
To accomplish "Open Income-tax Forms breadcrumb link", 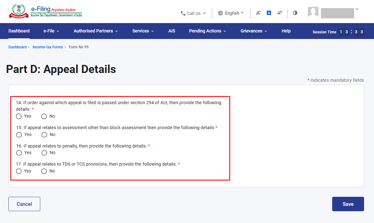I will click(x=48, y=47).
